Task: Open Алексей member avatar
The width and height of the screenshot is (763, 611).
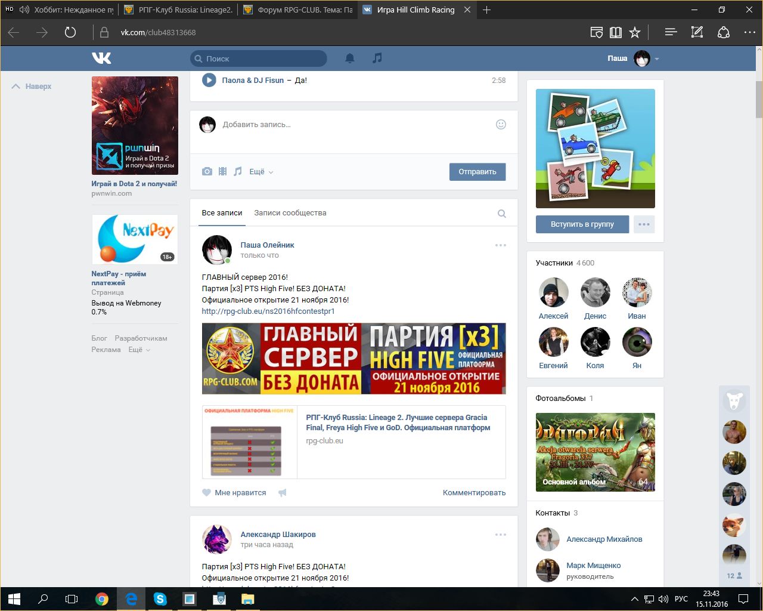Action: (x=553, y=292)
